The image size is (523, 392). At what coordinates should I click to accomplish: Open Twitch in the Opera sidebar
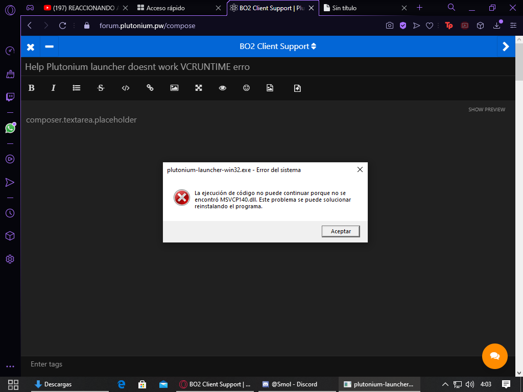click(10, 97)
